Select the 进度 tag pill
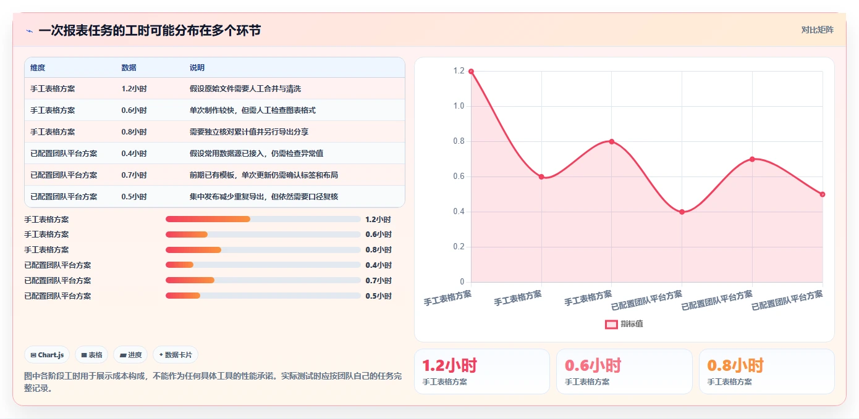Image resolution: width=859 pixels, height=419 pixels. pyautogui.click(x=130, y=355)
